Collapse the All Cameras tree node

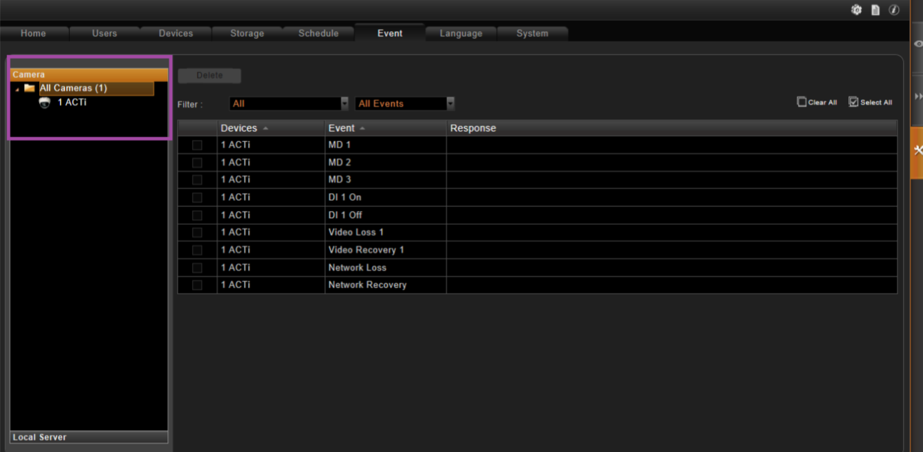[17, 90]
